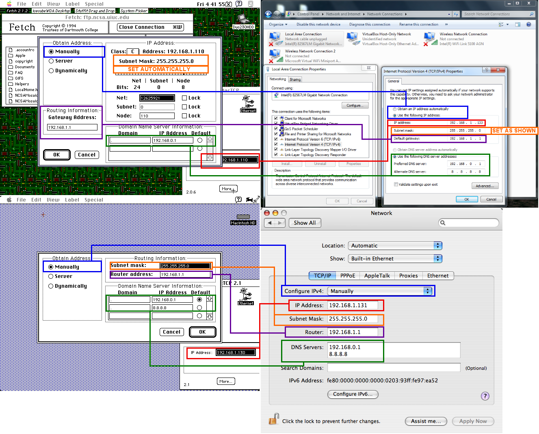
Task: Open the Organize dropdown in Explorer toolbar
Action: 278,24
